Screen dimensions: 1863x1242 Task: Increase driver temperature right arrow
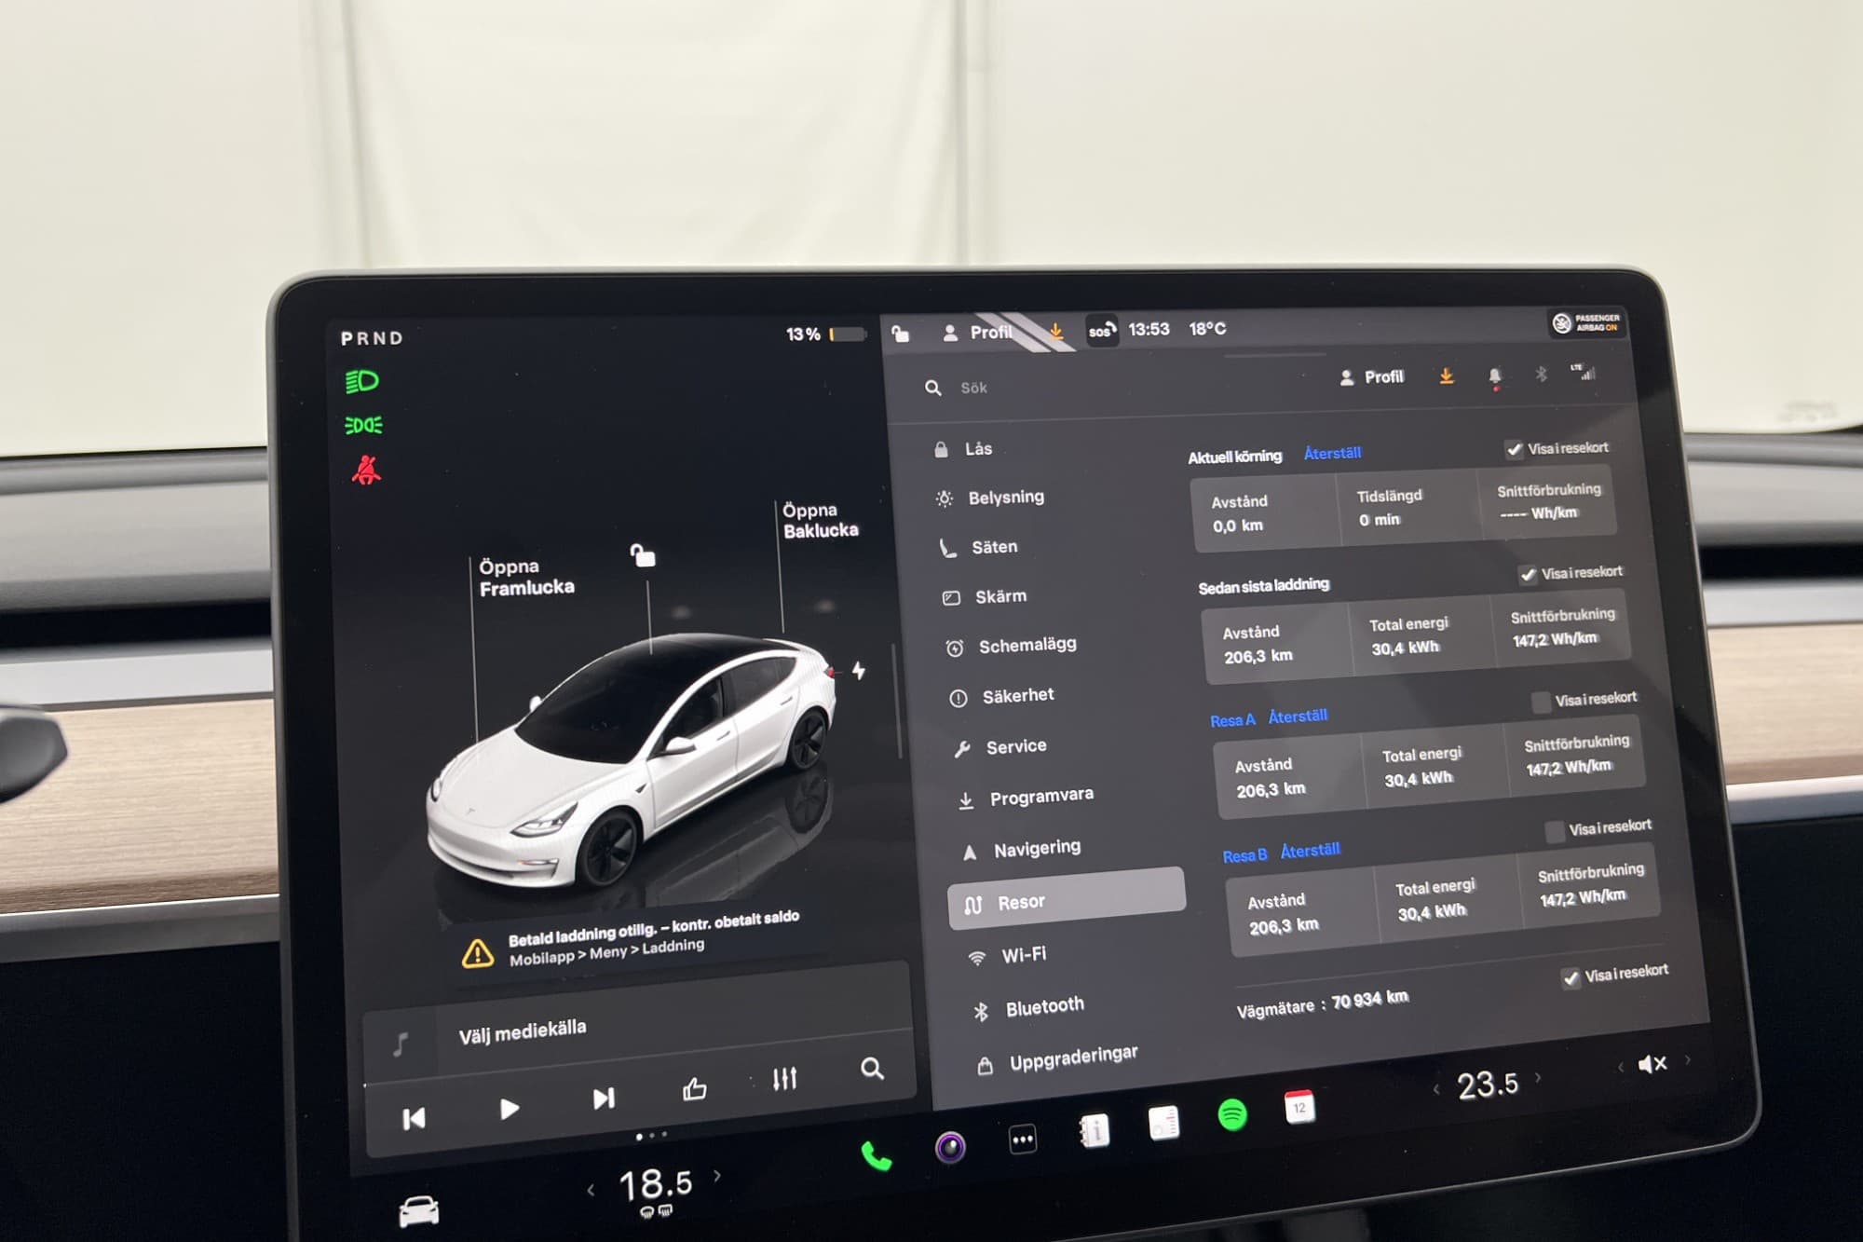[x=717, y=1176]
